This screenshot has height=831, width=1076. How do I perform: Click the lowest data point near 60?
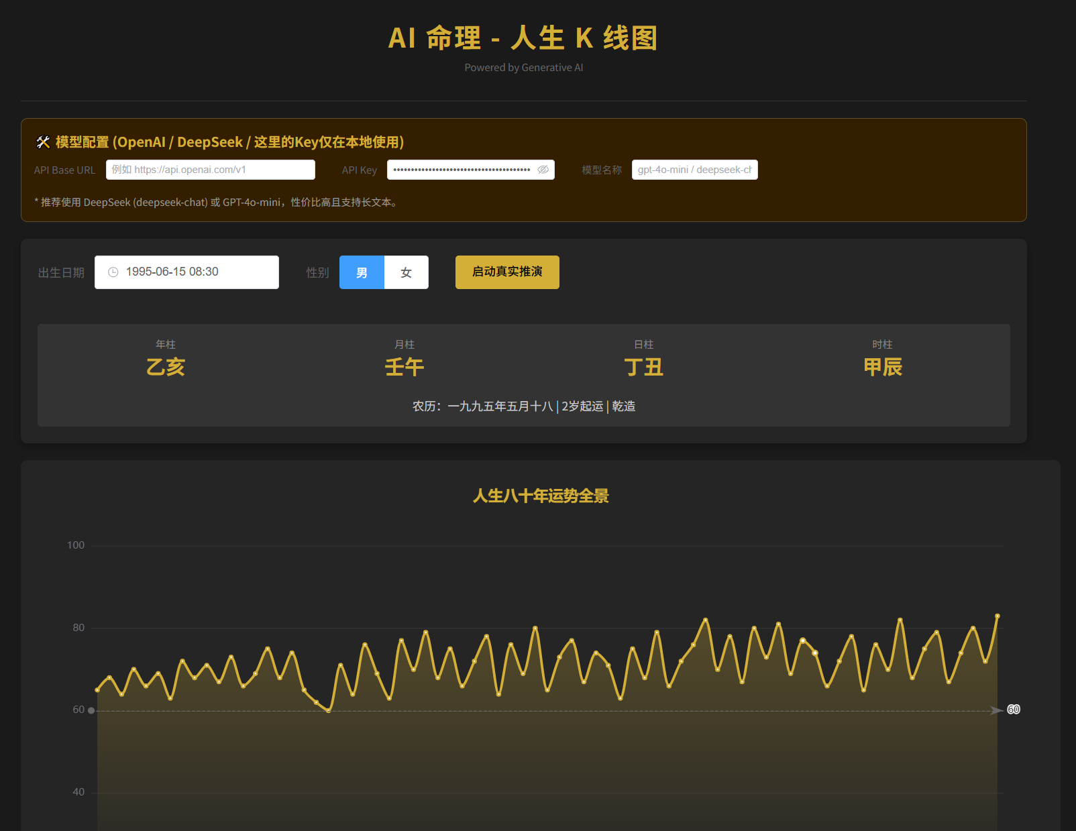point(328,710)
